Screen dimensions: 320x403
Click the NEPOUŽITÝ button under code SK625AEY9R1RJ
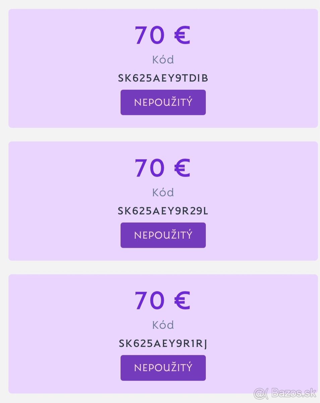[x=163, y=368]
